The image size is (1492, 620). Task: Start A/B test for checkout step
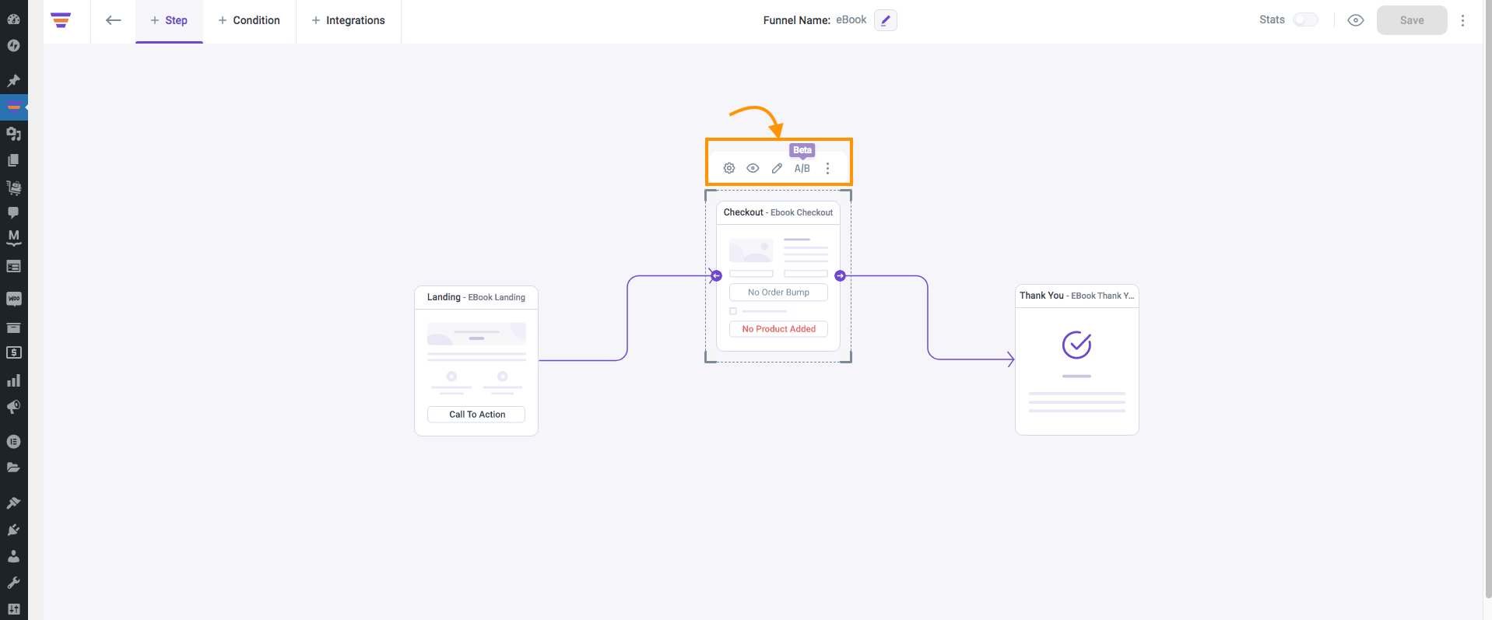(x=802, y=168)
